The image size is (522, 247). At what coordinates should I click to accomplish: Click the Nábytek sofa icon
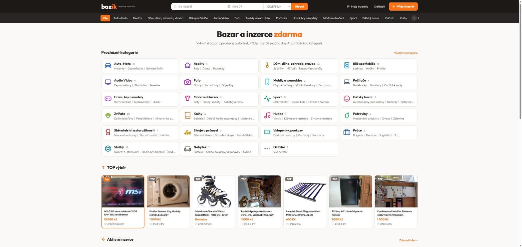(x=187, y=149)
